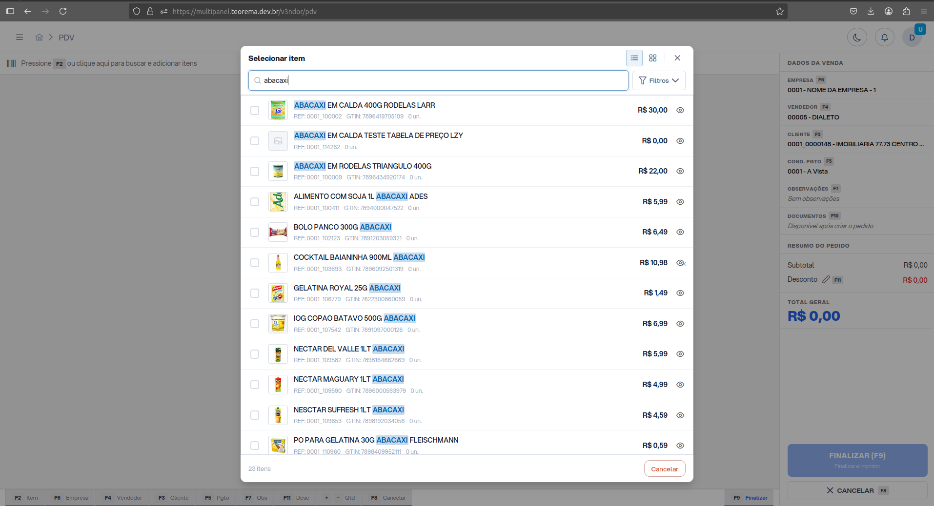
Task: Check ABACAXI EM CALDA 400G RODELAS LARR
Action: [255, 110]
